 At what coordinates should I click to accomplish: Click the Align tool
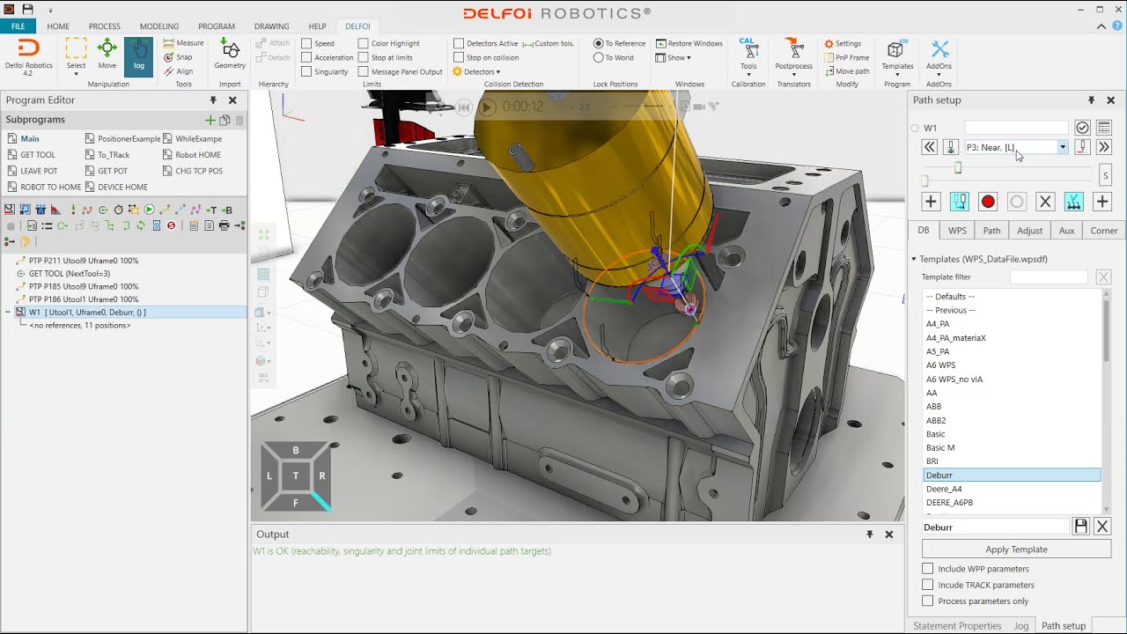pos(178,71)
